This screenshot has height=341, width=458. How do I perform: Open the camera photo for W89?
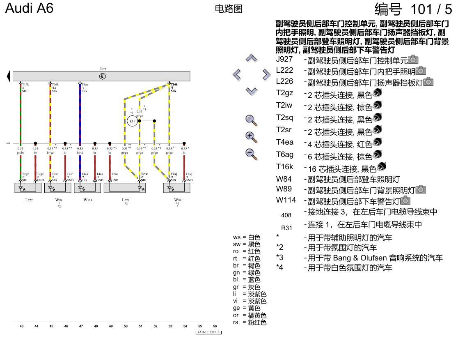(421, 189)
